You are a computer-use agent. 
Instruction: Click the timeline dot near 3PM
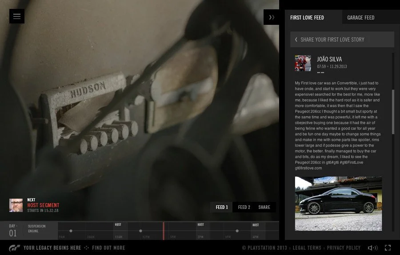[x=237, y=231]
